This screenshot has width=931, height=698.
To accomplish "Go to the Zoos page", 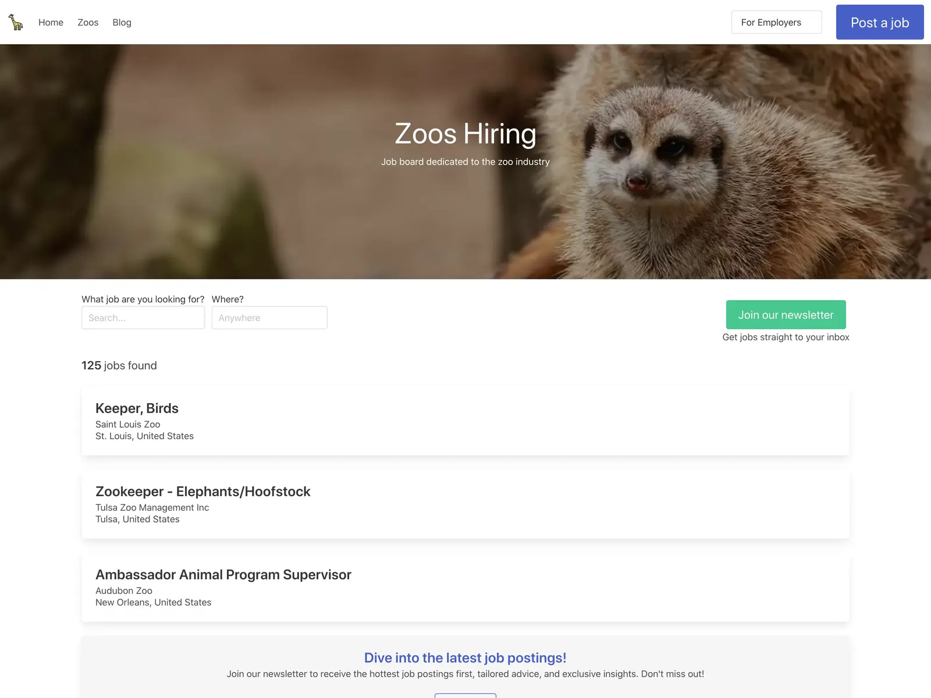I will pyautogui.click(x=88, y=22).
